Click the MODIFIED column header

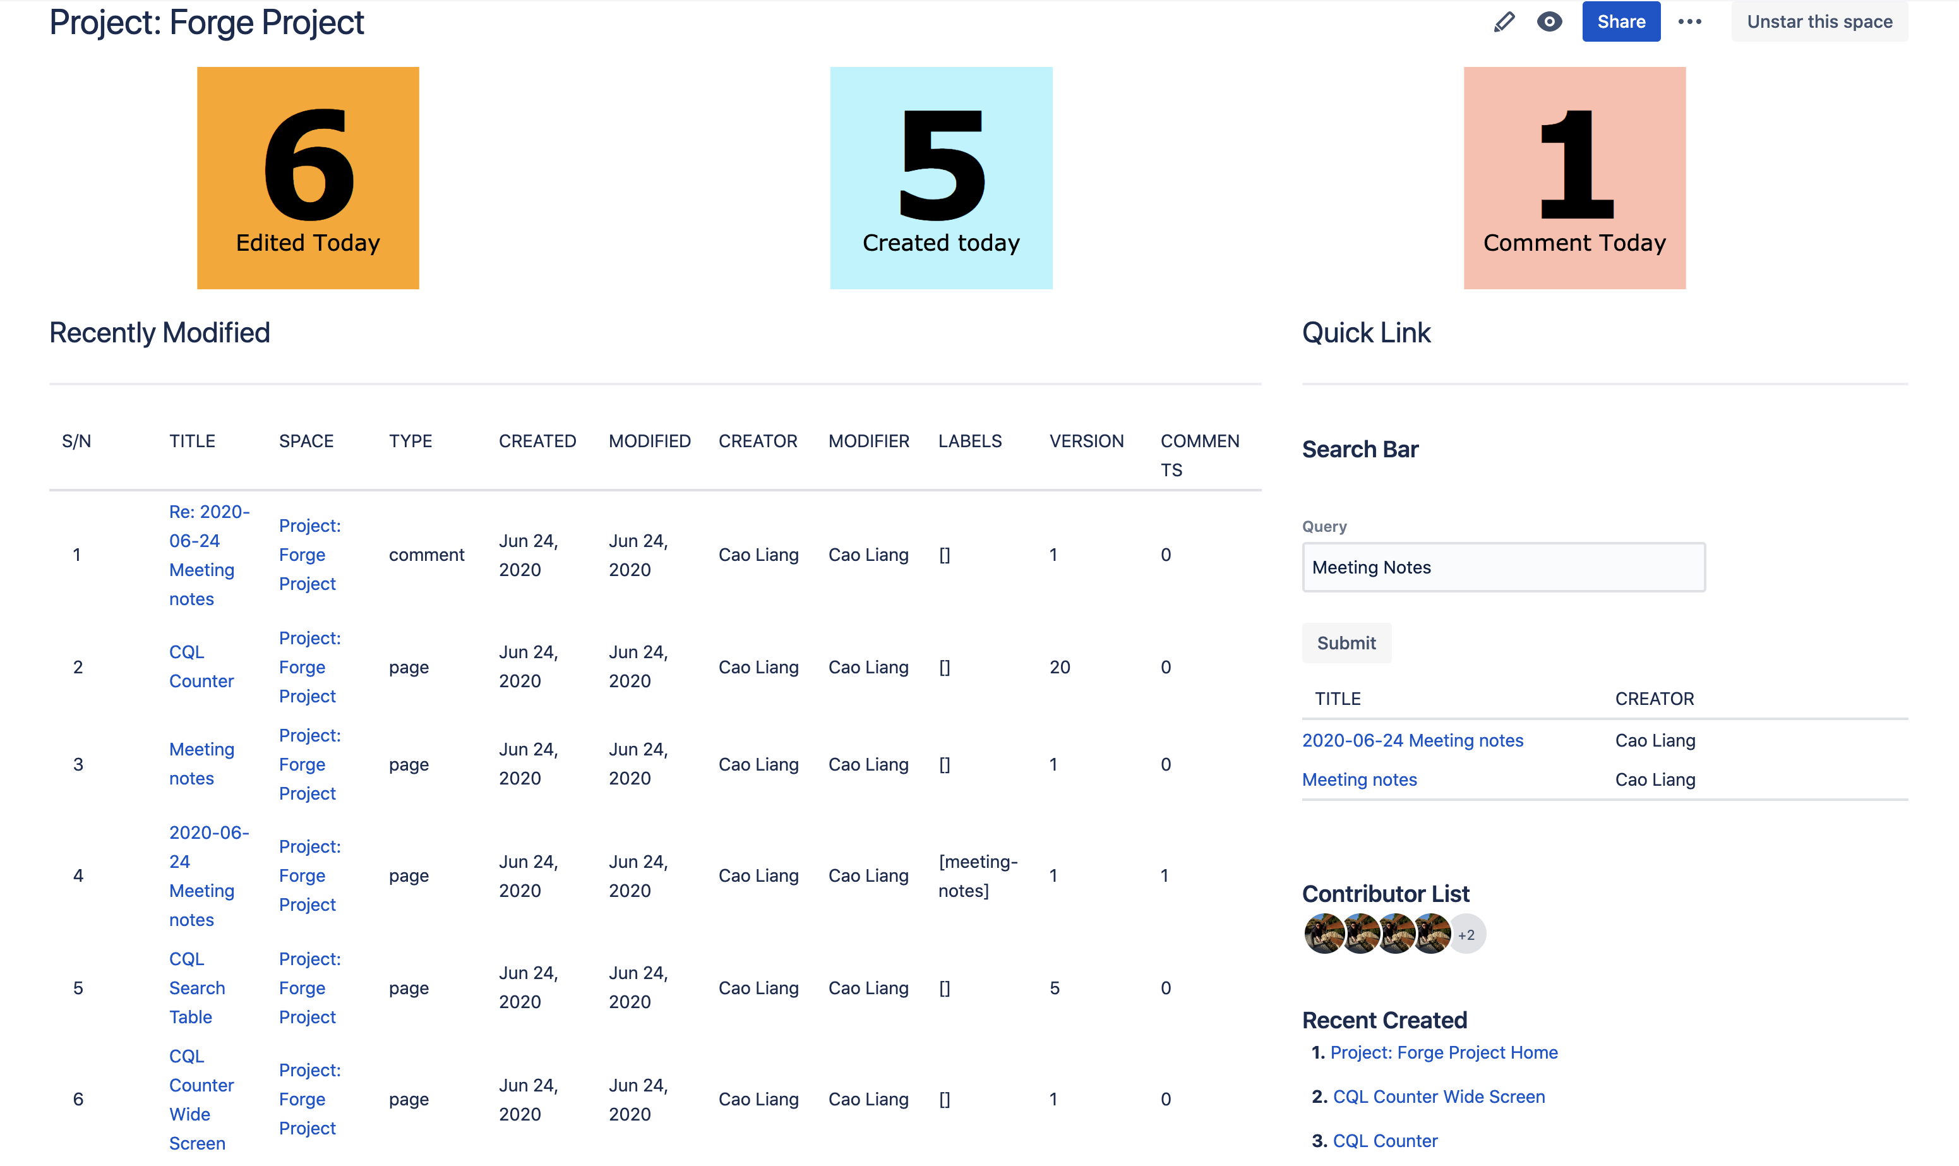(649, 441)
